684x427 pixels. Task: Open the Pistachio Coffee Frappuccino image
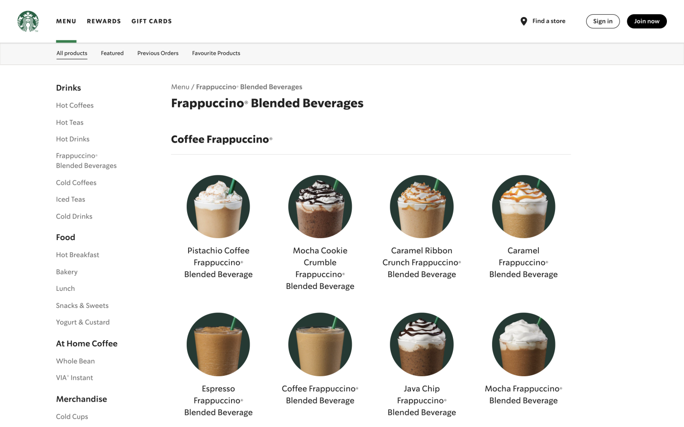[218, 206]
